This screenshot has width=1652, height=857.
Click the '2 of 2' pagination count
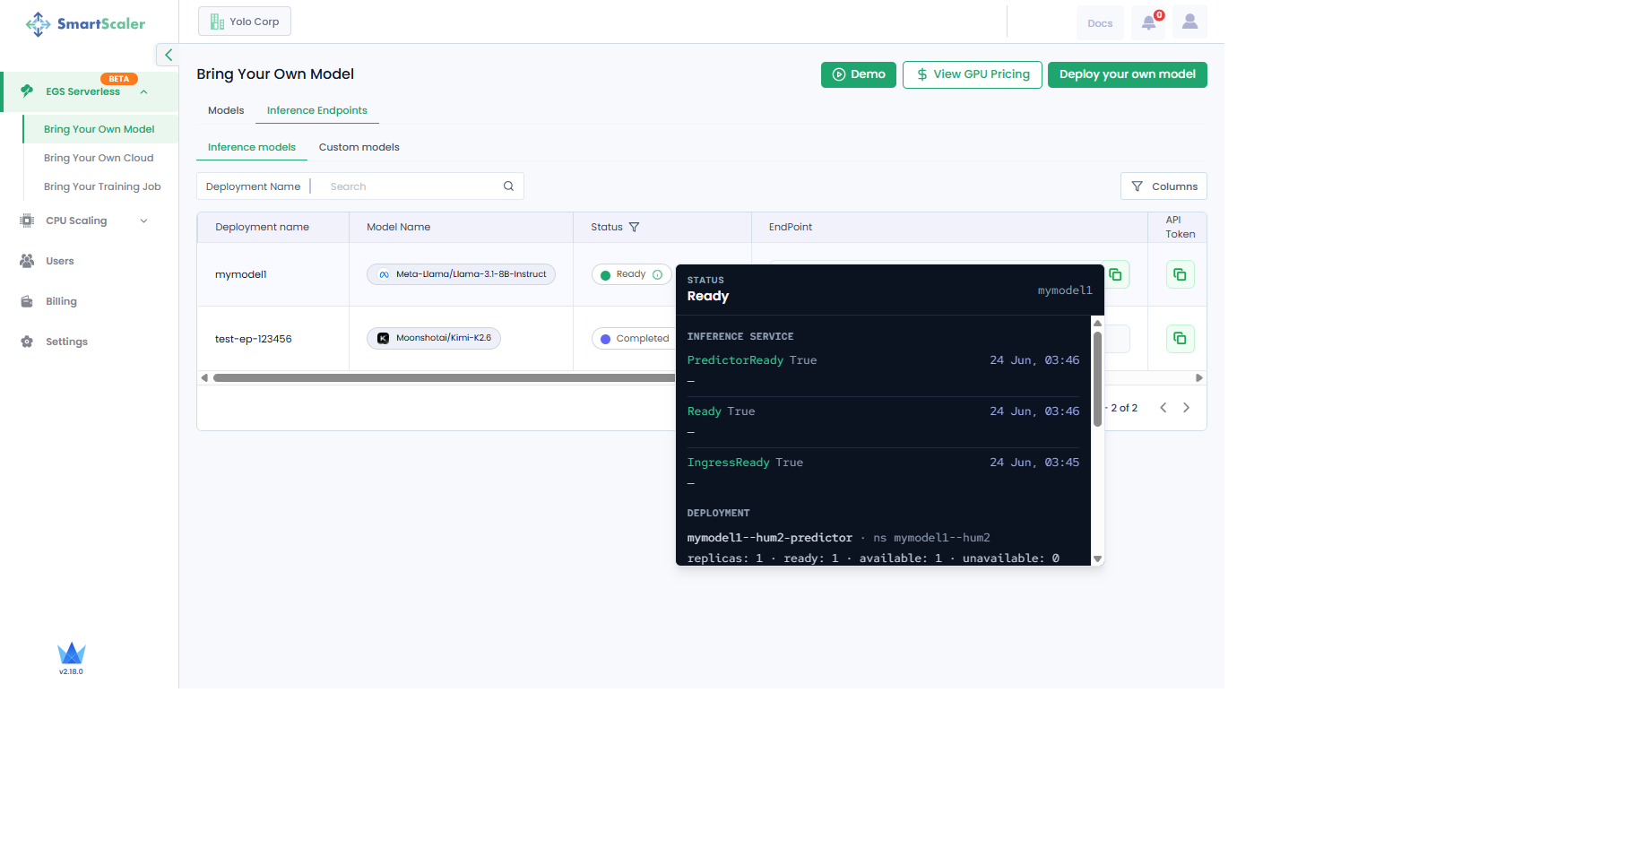[x=1124, y=408]
